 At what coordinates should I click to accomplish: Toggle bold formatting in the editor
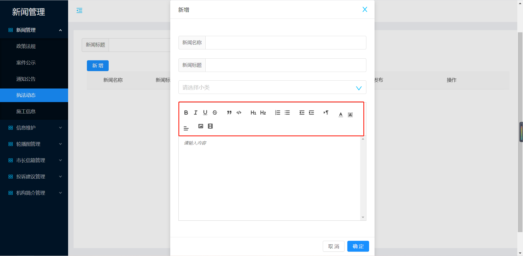tap(186, 113)
